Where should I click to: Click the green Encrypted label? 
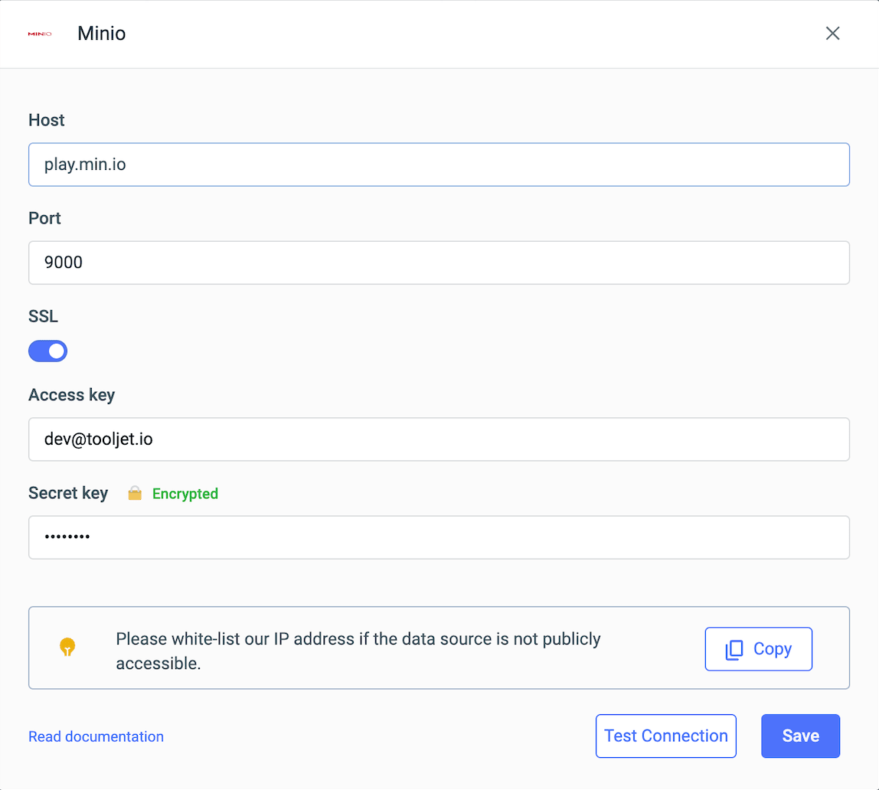tap(185, 494)
